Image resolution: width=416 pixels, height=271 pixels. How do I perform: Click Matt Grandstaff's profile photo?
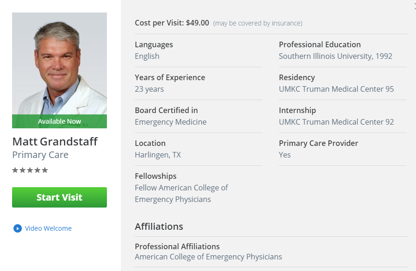pyautogui.click(x=59, y=63)
